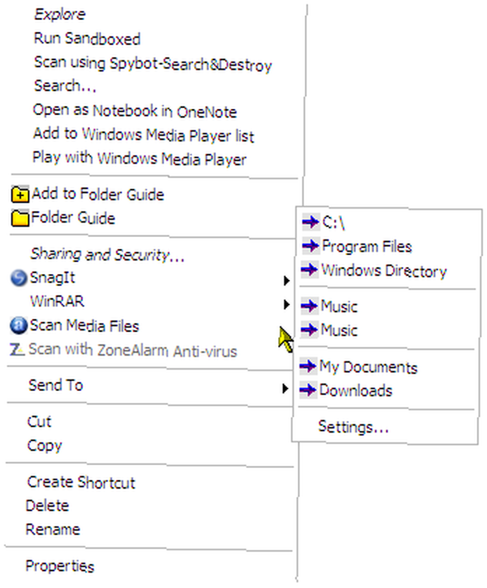Expand the SnagIt submenu arrow

tap(286, 281)
